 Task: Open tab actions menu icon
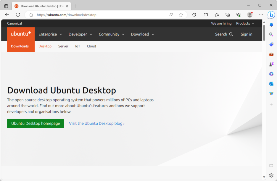tap(6, 6)
